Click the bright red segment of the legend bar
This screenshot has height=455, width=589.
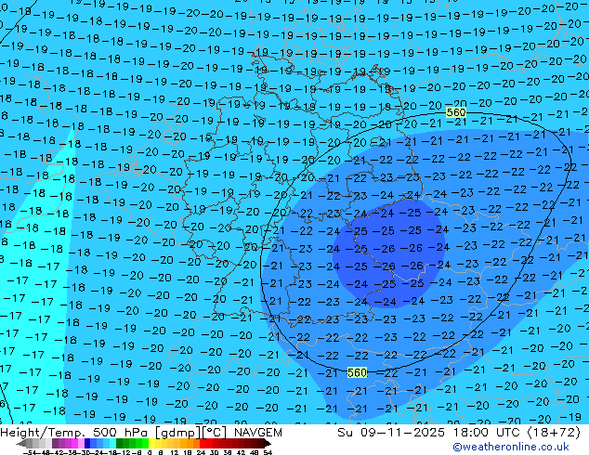[203, 443]
